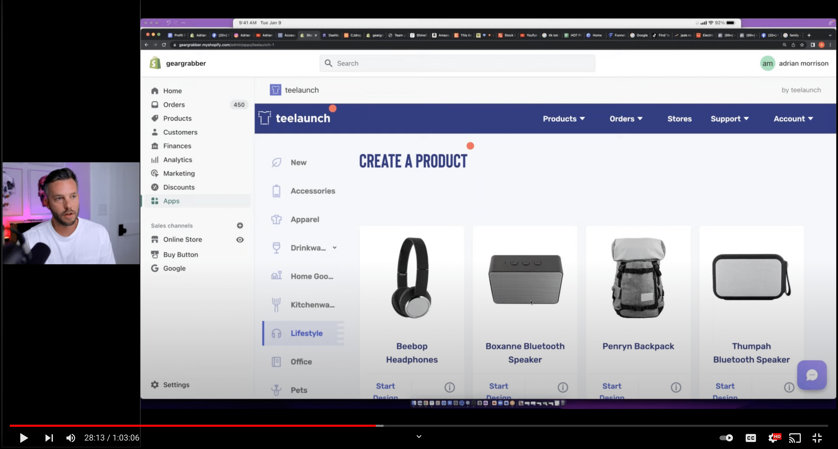Open Orders in Shopify sidebar
Viewport: 838px width, 449px height.
tap(174, 105)
